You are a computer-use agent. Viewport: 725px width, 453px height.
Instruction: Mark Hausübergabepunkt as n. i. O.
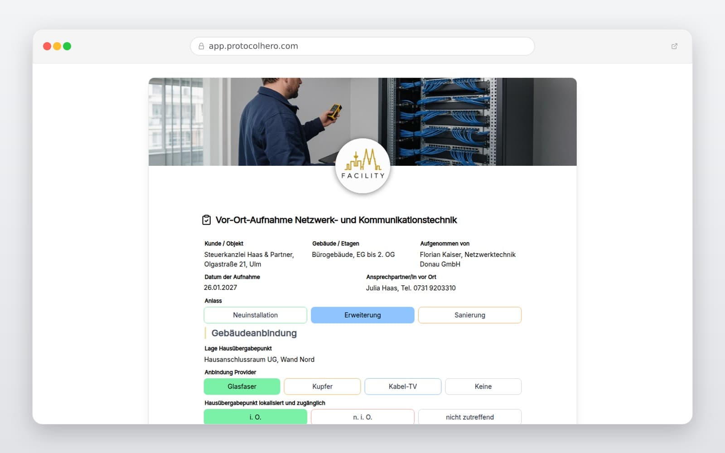[x=362, y=417]
